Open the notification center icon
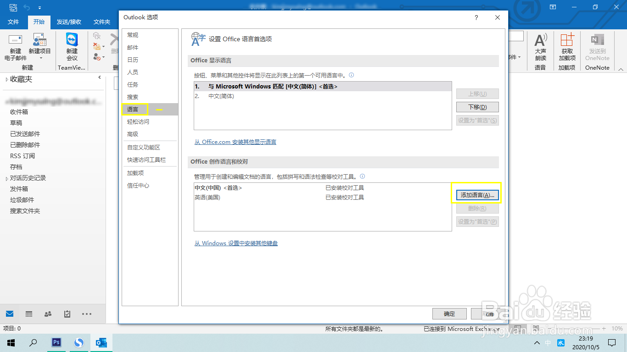The width and height of the screenshot is (627, 352). [x=612, y=343]
